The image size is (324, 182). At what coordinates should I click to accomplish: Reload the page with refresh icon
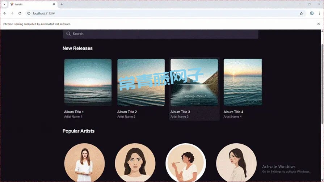[20, 13]
